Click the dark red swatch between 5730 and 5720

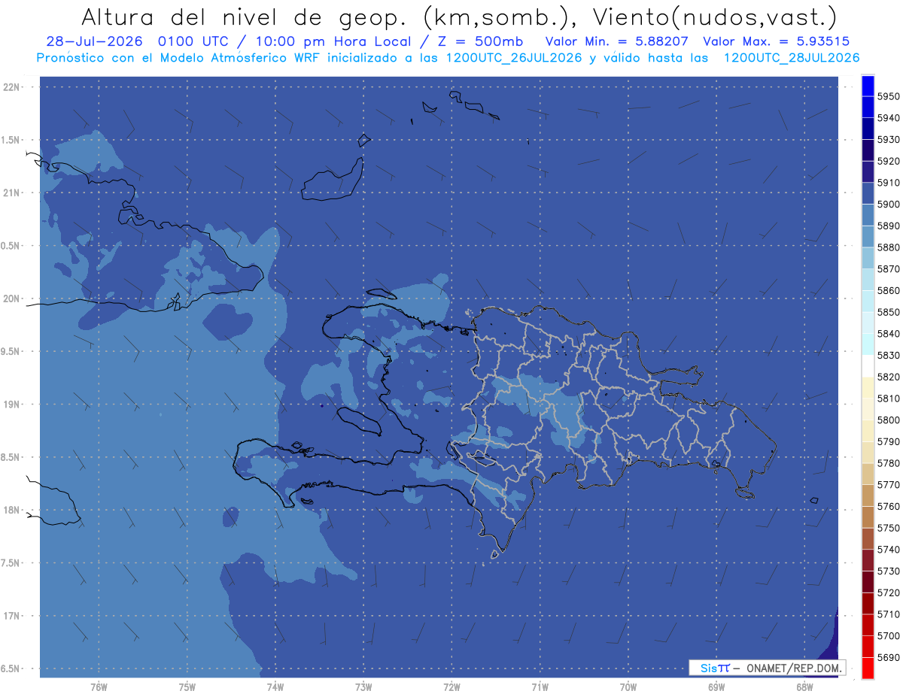[x=867, y=582]
